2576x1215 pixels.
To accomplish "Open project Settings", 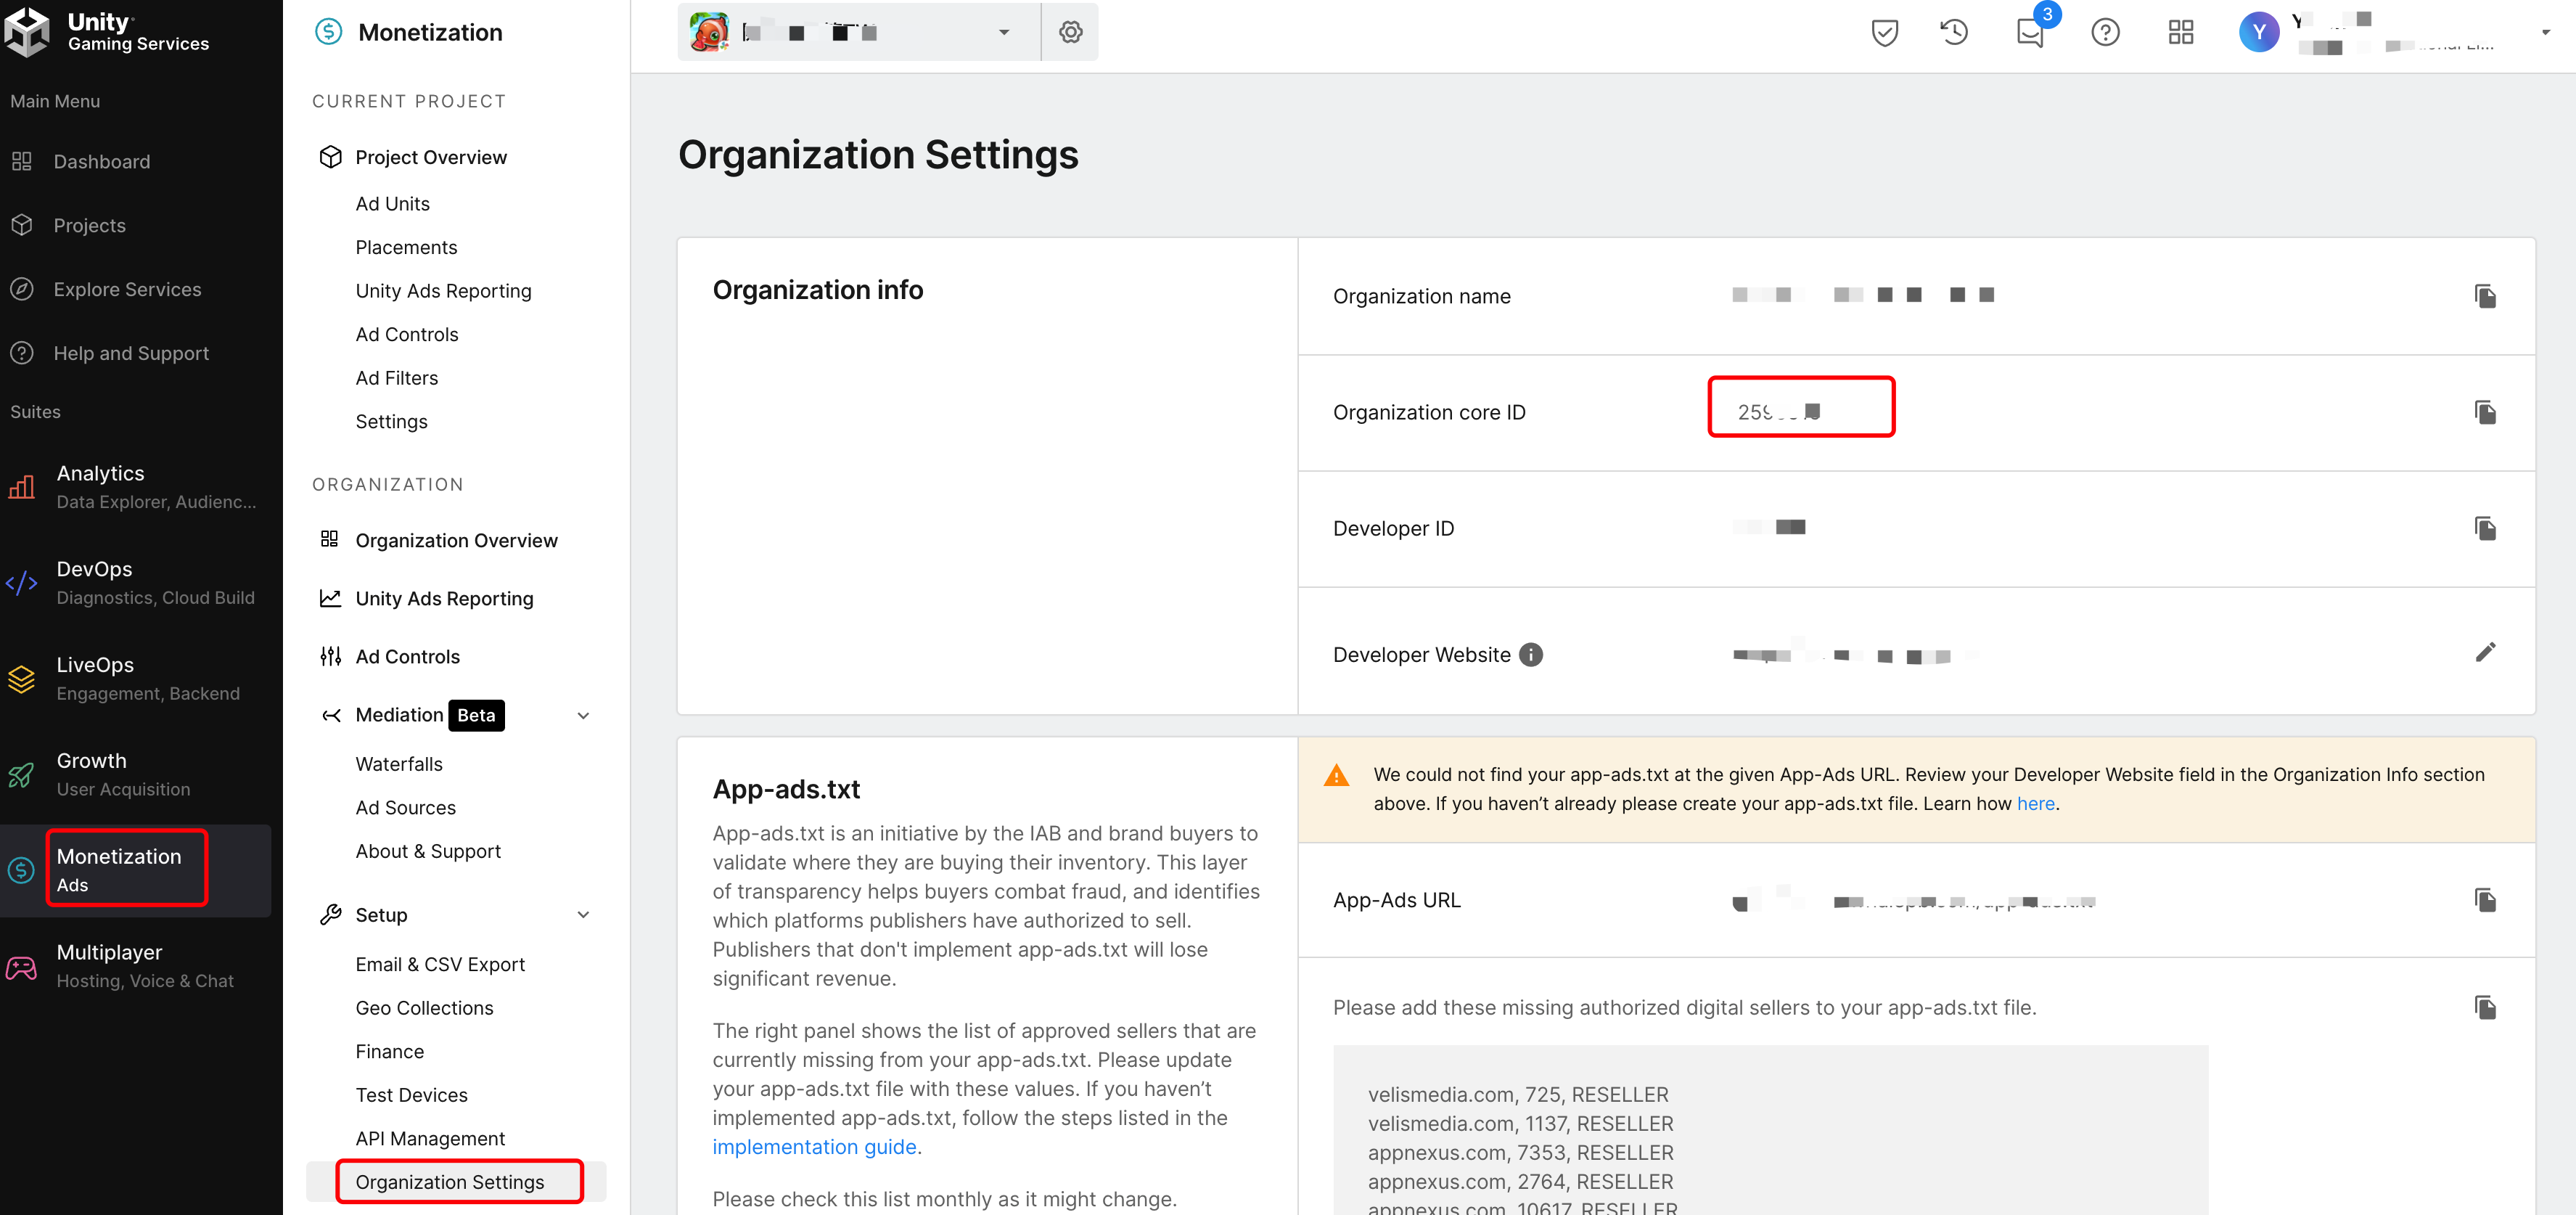I will pyautogui.click(x=392, y=422).
